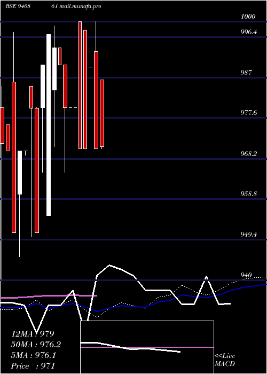Click the 12MA : 979 indicator text
This screenshot has width=267, height=374.
[x=33, y=334]
